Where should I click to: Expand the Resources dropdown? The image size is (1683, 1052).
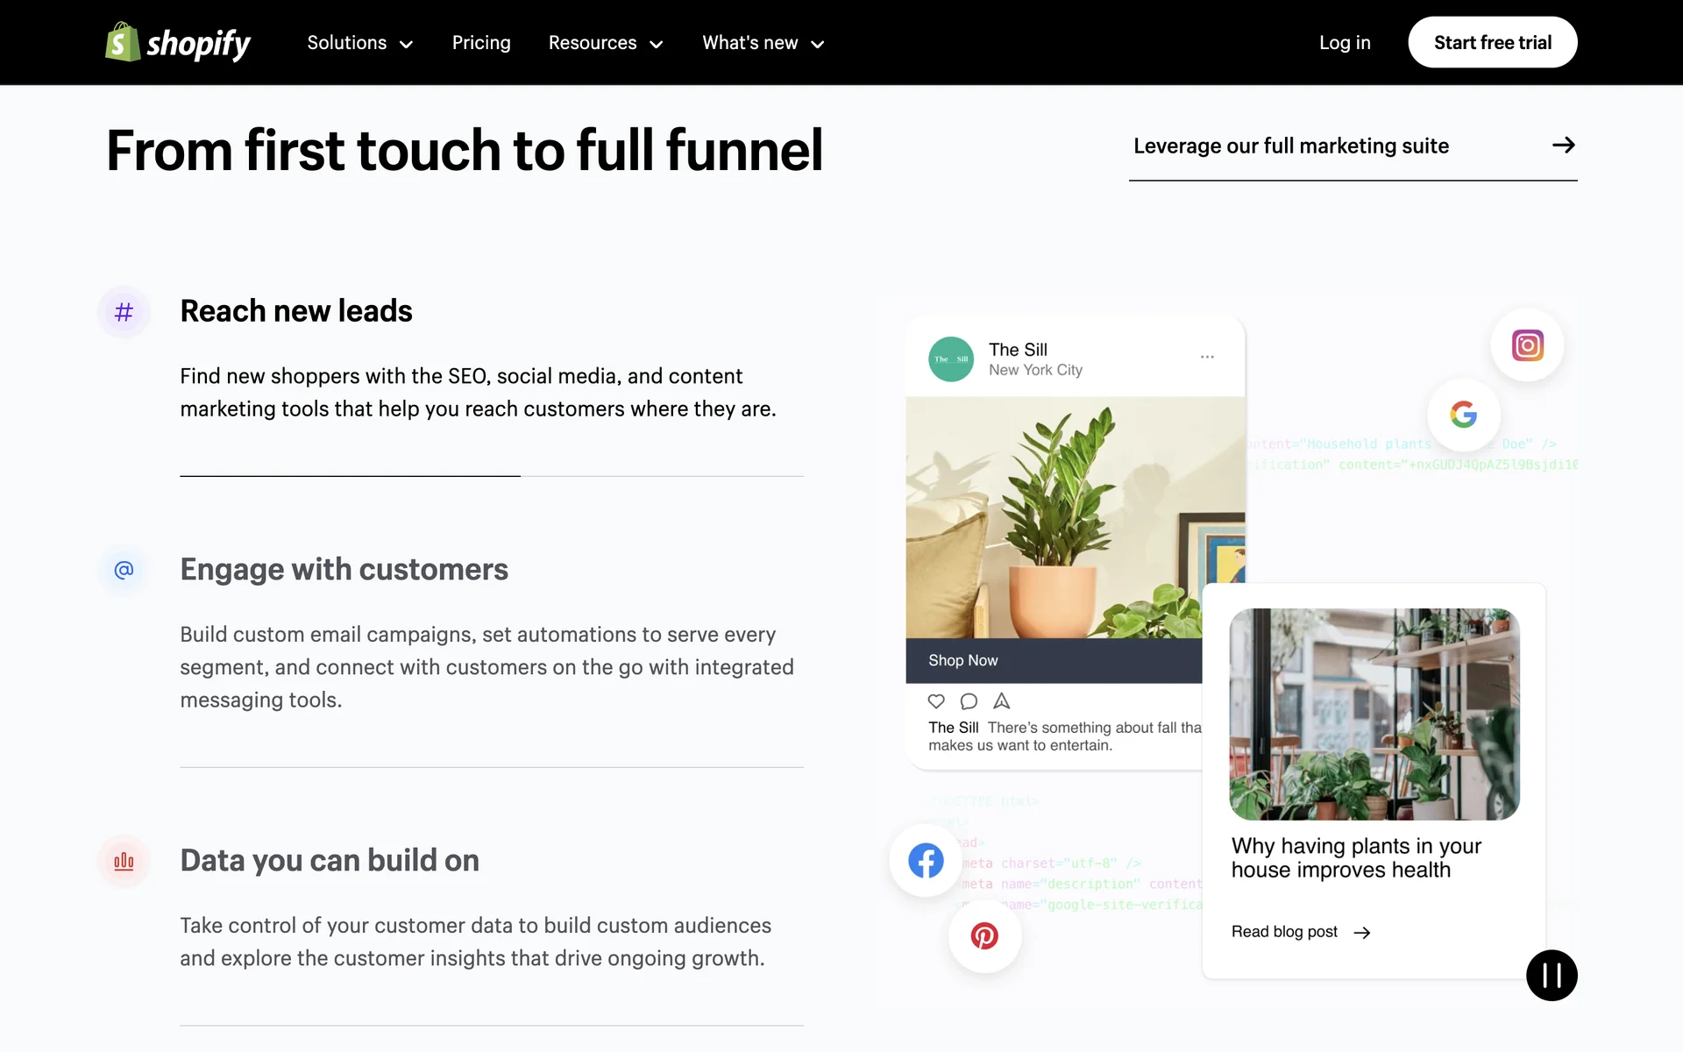tap(605, 43)
